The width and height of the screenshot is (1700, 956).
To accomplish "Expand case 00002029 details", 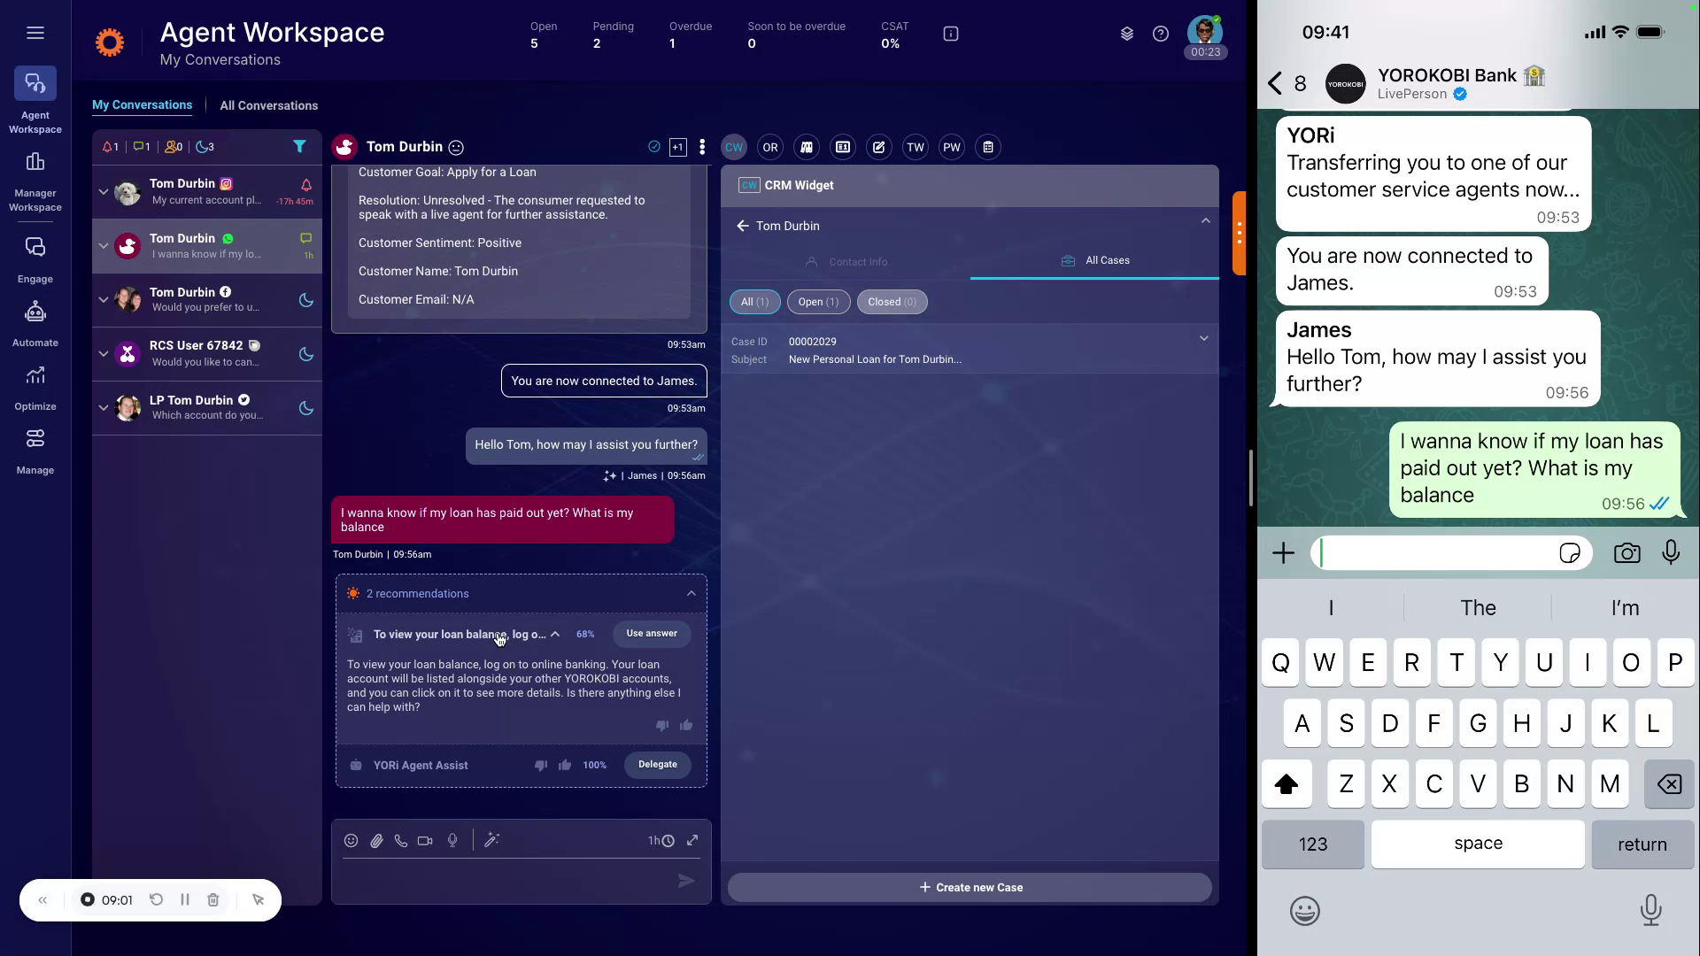I will point(1203,338).
